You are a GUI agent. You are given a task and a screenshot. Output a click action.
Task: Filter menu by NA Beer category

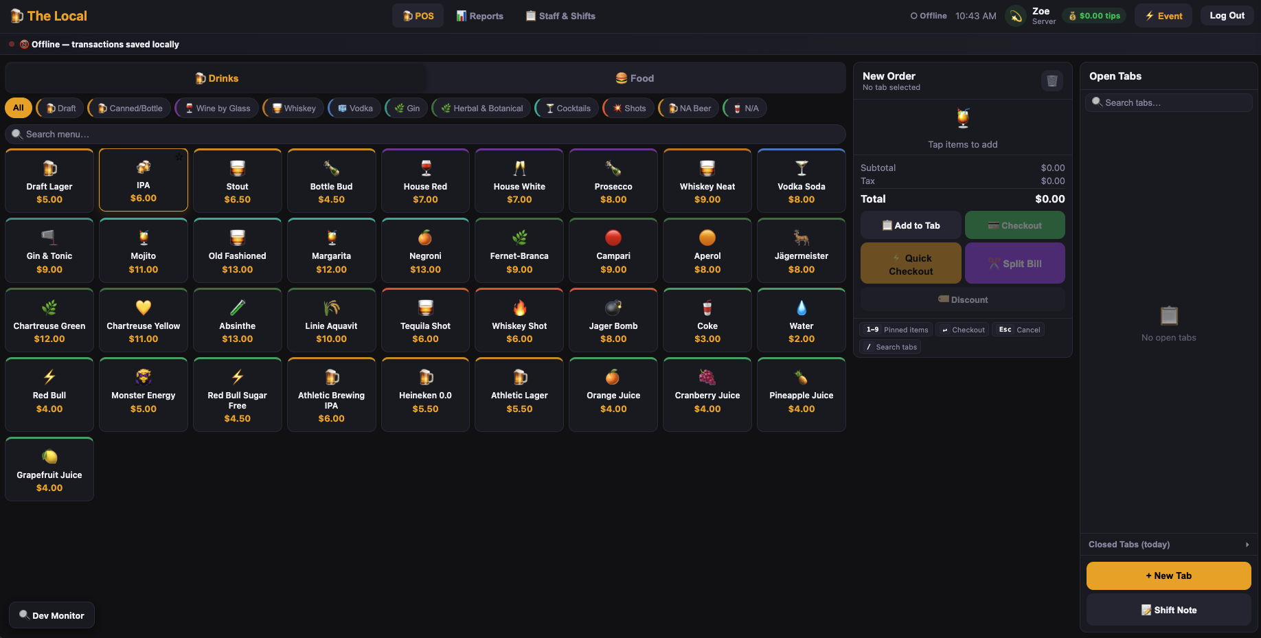click(x=689, y=108)
